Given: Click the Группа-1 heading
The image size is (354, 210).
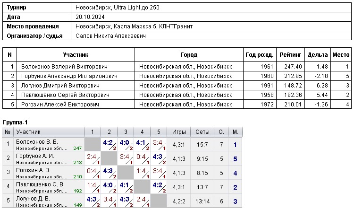Looking at the screenshot, I should pyautogui.click(x=16, y=122).
